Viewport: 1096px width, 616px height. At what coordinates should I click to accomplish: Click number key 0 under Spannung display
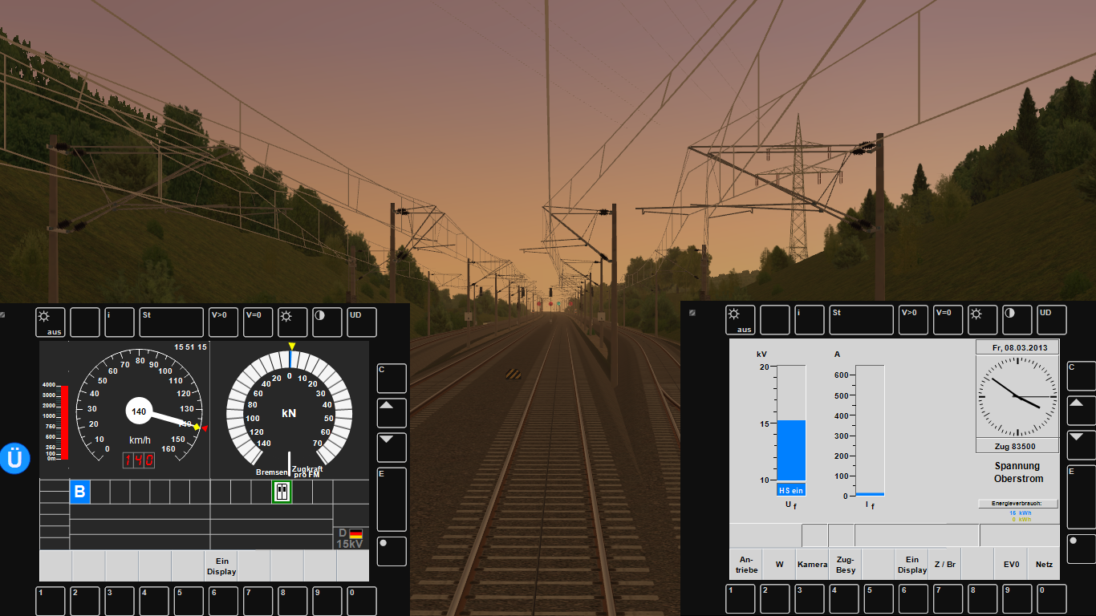(1052, 598)
